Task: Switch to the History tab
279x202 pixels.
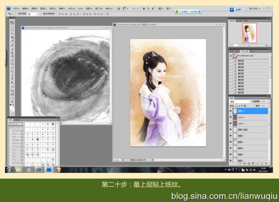Action: click(245, 51)
